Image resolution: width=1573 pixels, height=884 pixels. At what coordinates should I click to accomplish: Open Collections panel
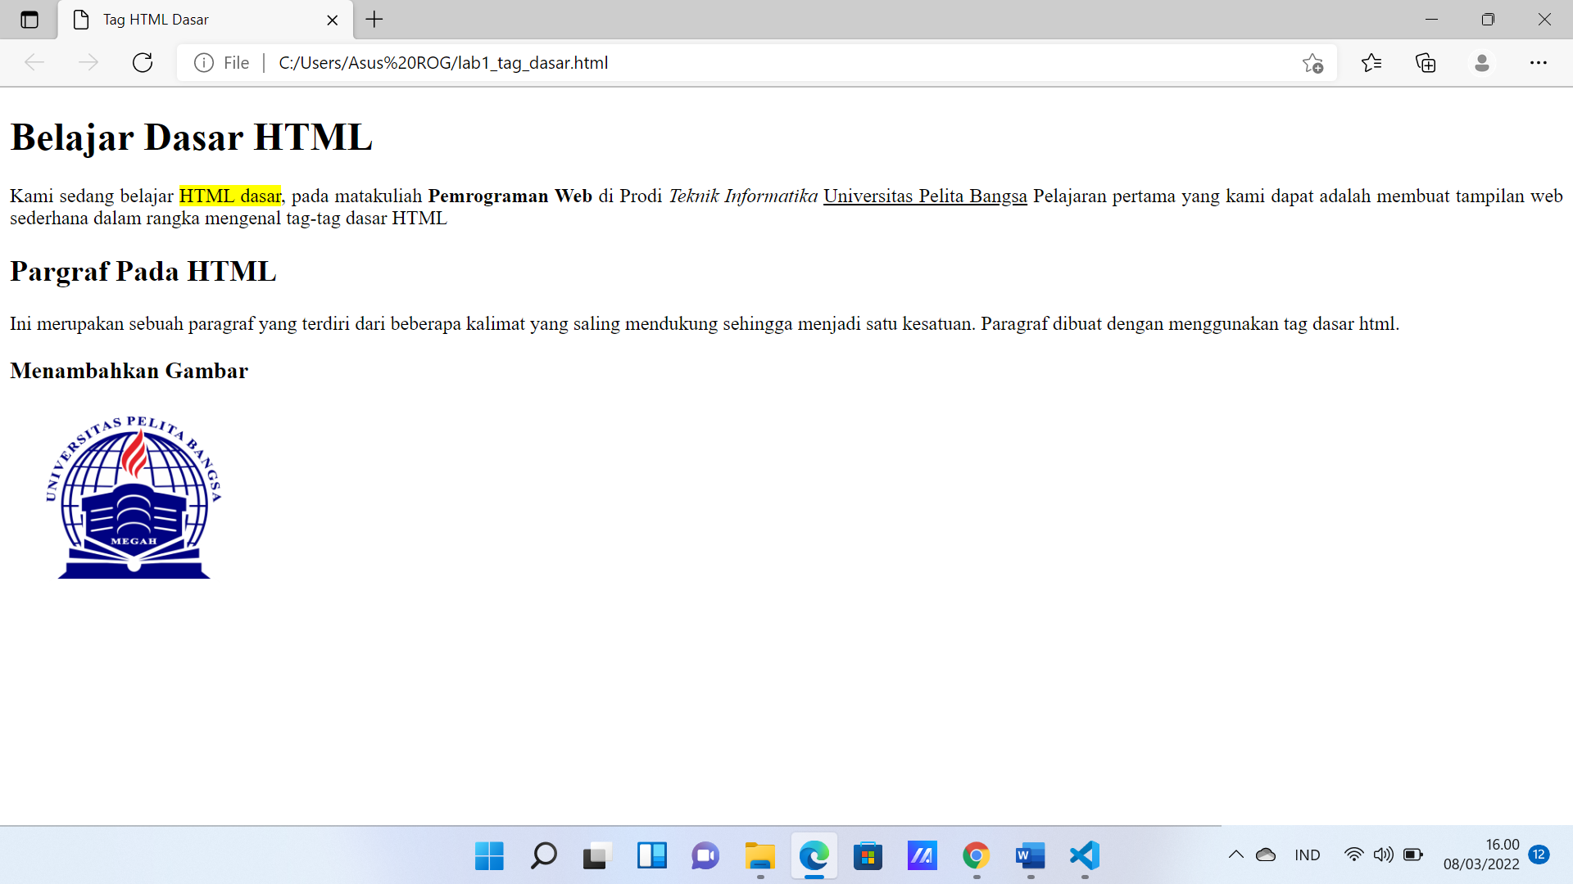(x=1426, y=63)
